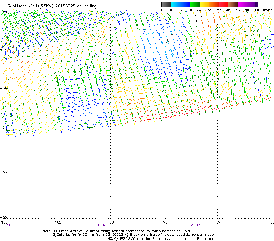This screenshot has width=274, height=241.
Task: Click the green 15-20 knots color segment
Action: tap(195, 4)
